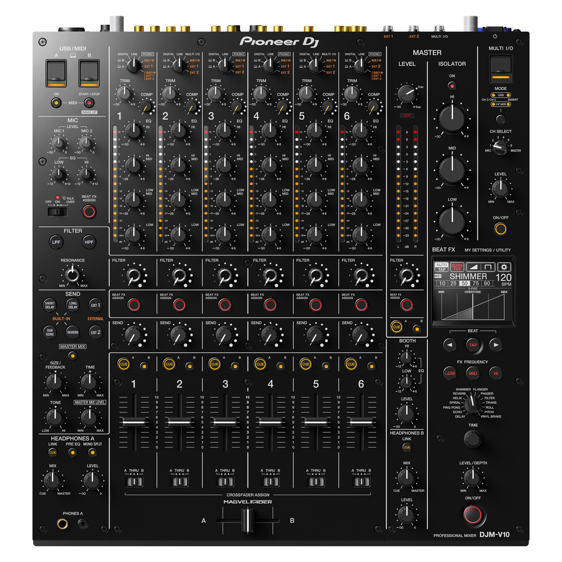
Task: Click the channel 4 fader cap
Action: pyautogui.click(x=270, y=421)
